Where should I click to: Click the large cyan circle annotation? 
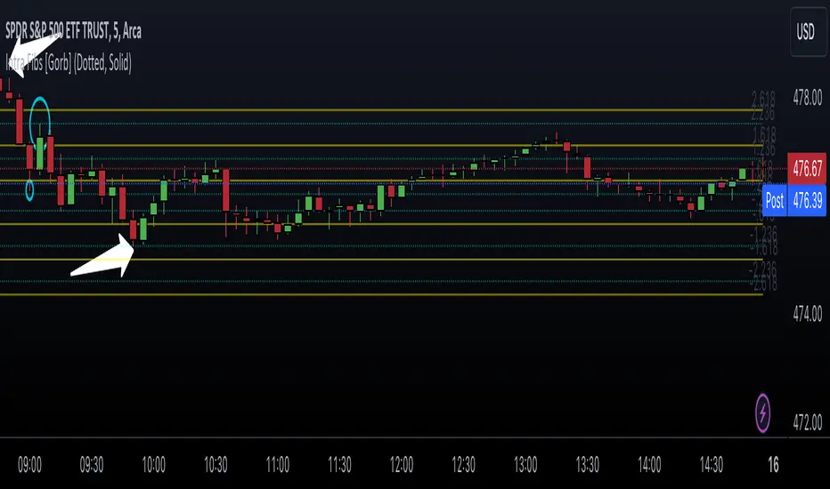(40, 122)
